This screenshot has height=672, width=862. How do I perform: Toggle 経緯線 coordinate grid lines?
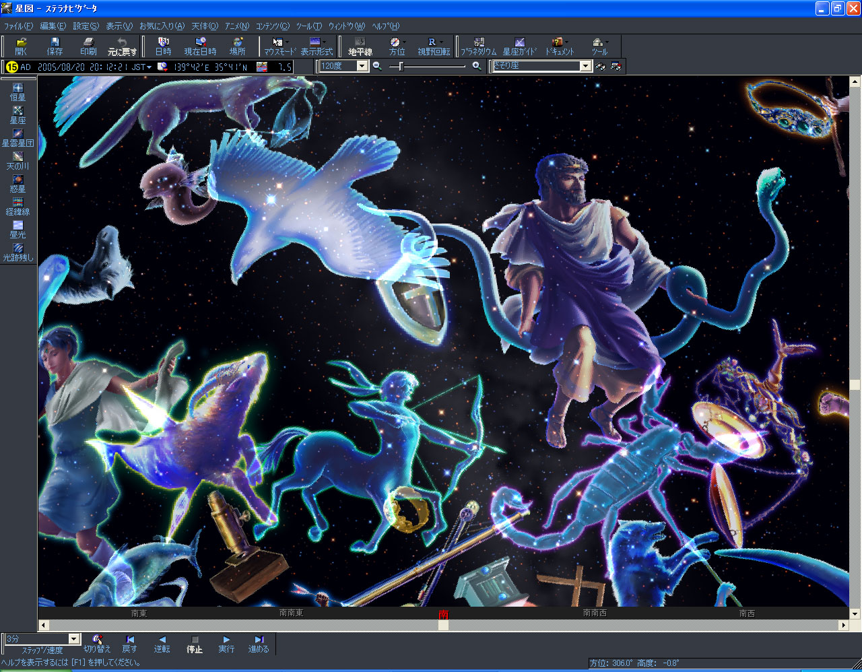18,207
